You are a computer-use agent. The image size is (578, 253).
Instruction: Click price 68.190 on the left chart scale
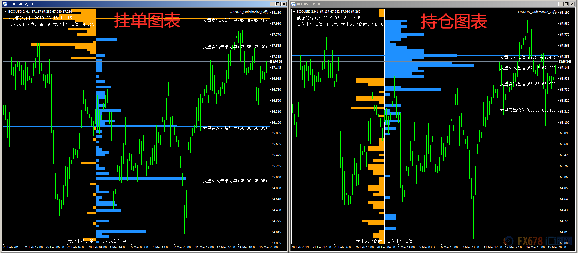click(276, 13)
